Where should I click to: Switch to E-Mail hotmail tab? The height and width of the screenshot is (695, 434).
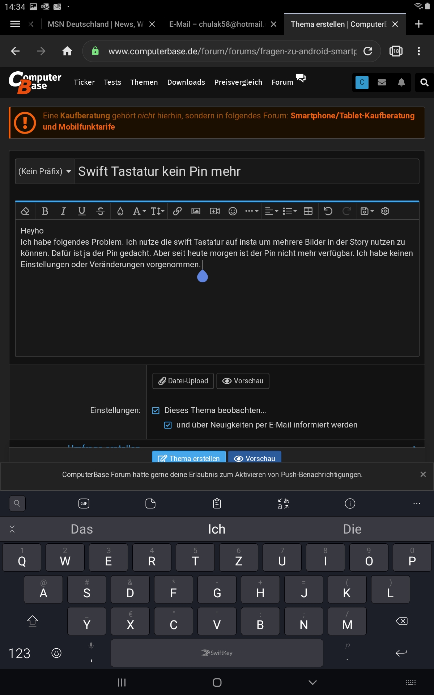(217, 24)
